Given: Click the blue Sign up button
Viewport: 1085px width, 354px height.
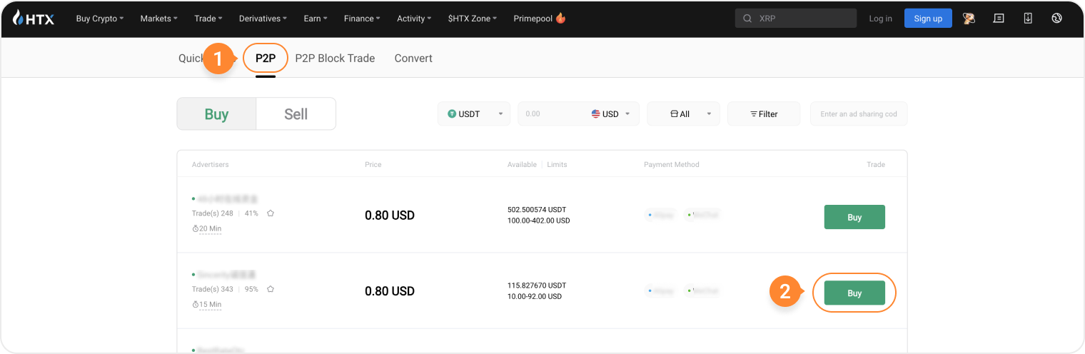Looking at the screenshot, I should pos(927,19).
